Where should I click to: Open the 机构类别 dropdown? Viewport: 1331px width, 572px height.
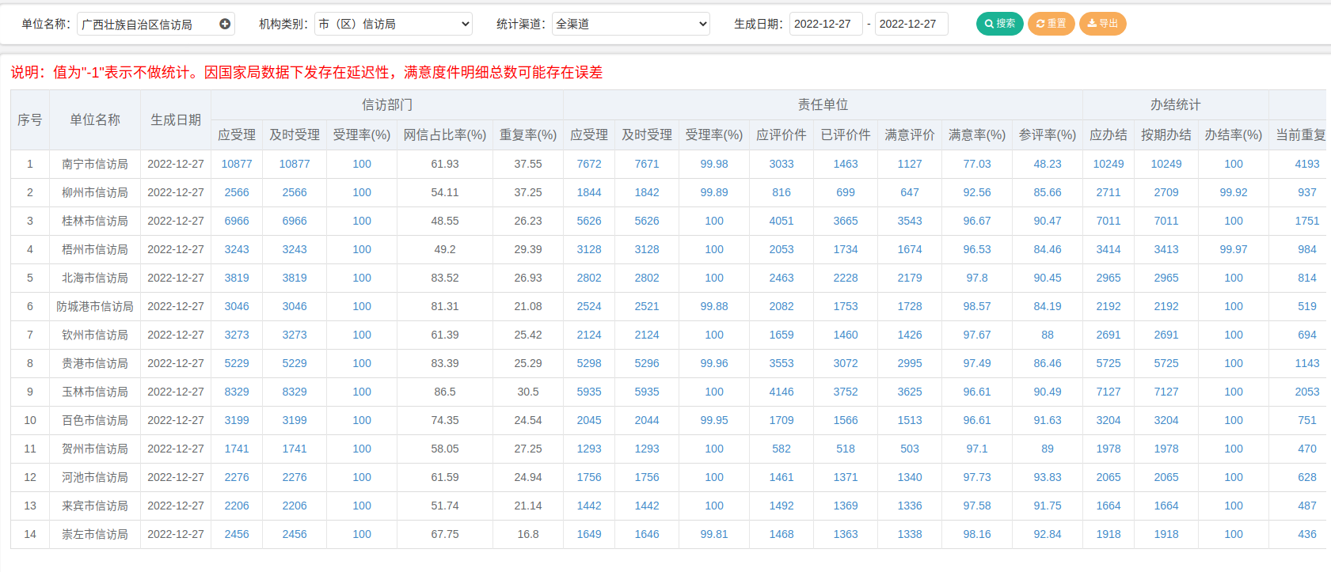394,24
